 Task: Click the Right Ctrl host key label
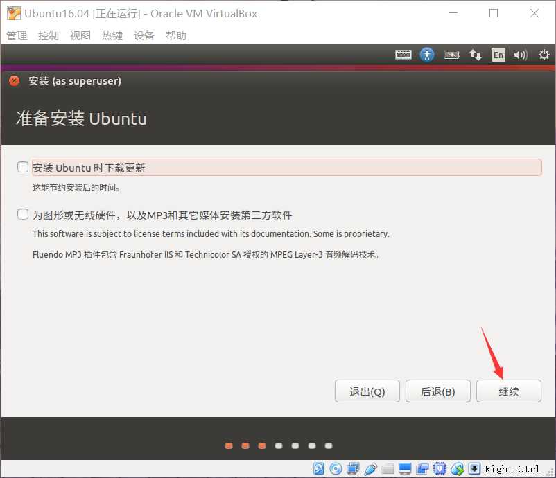512,469
